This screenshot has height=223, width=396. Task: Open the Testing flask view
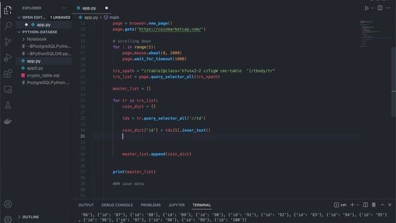click(8, 105)
